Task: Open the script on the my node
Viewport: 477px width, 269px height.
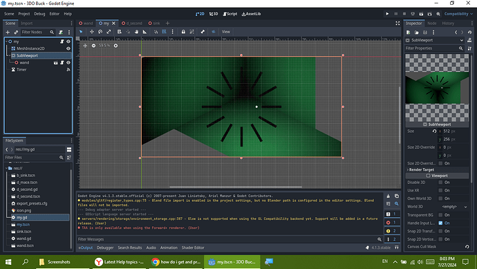Action: point(62,41)
